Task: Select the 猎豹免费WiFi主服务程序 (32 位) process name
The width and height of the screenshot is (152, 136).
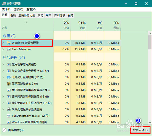Action: point(32,103)
